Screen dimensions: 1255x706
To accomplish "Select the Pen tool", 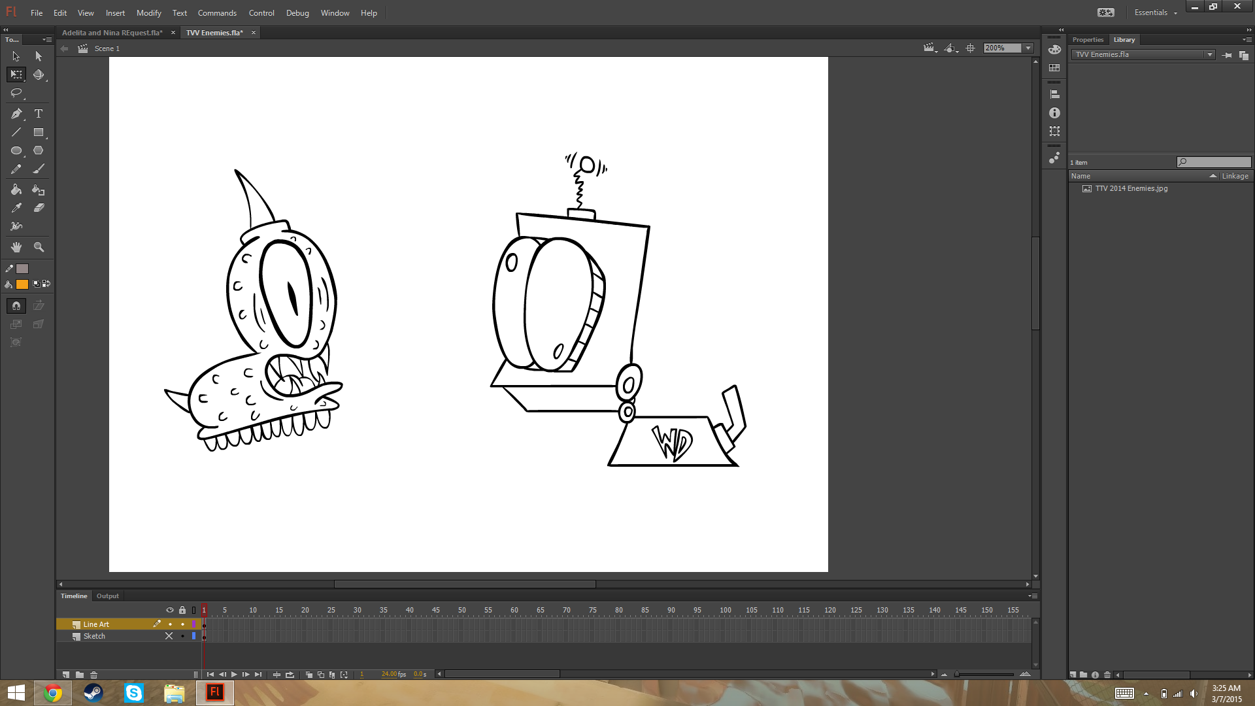I will point(16,114).
